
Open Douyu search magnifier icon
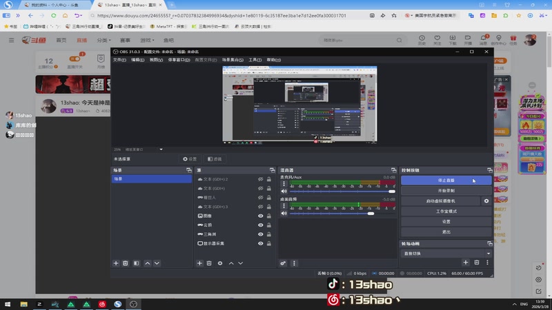point(400,41)
